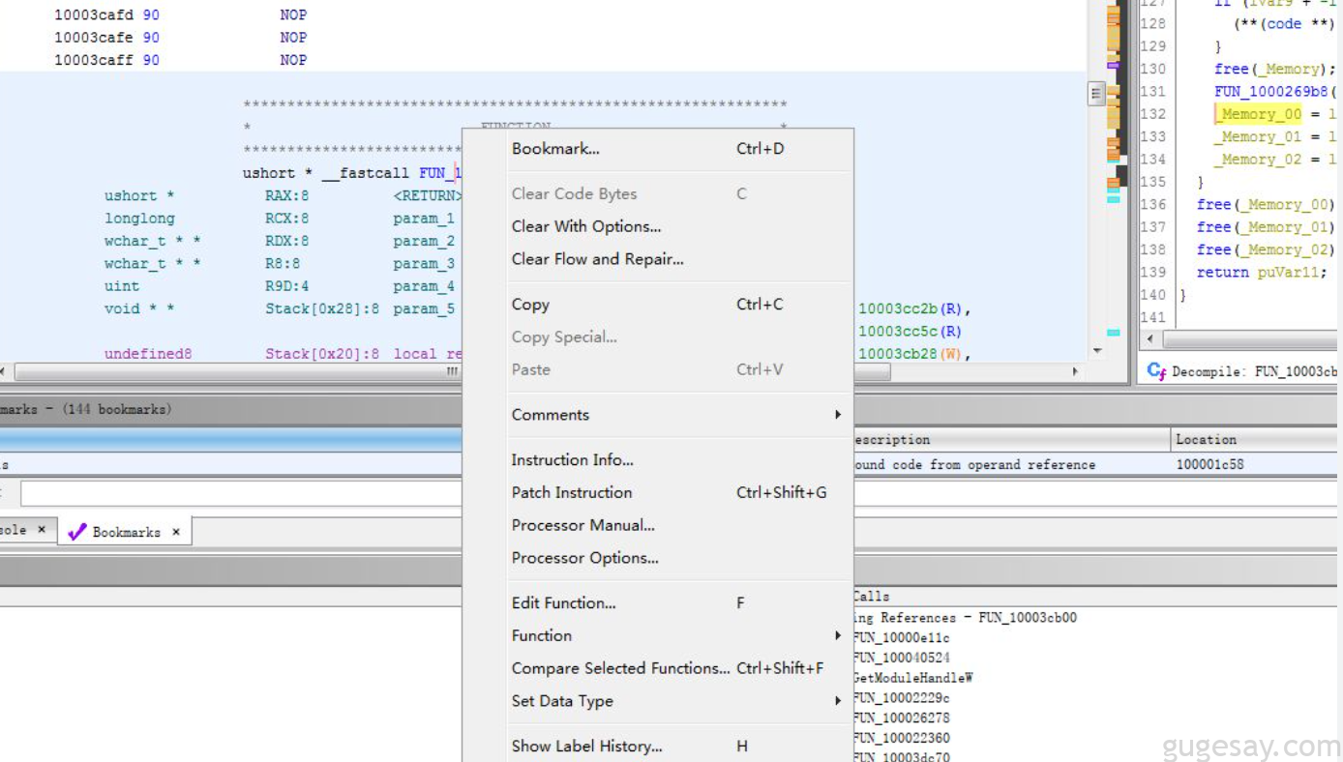Choose Patch Instruction menu entry

(572, 492)
